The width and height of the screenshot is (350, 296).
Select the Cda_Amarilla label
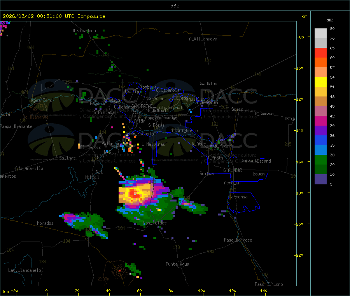29,168
